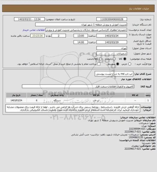Click the price validity date 1403/03/29 field
The width and height of the screenshot is (157, 172).
pyautogui.click(x=112, y=42)
